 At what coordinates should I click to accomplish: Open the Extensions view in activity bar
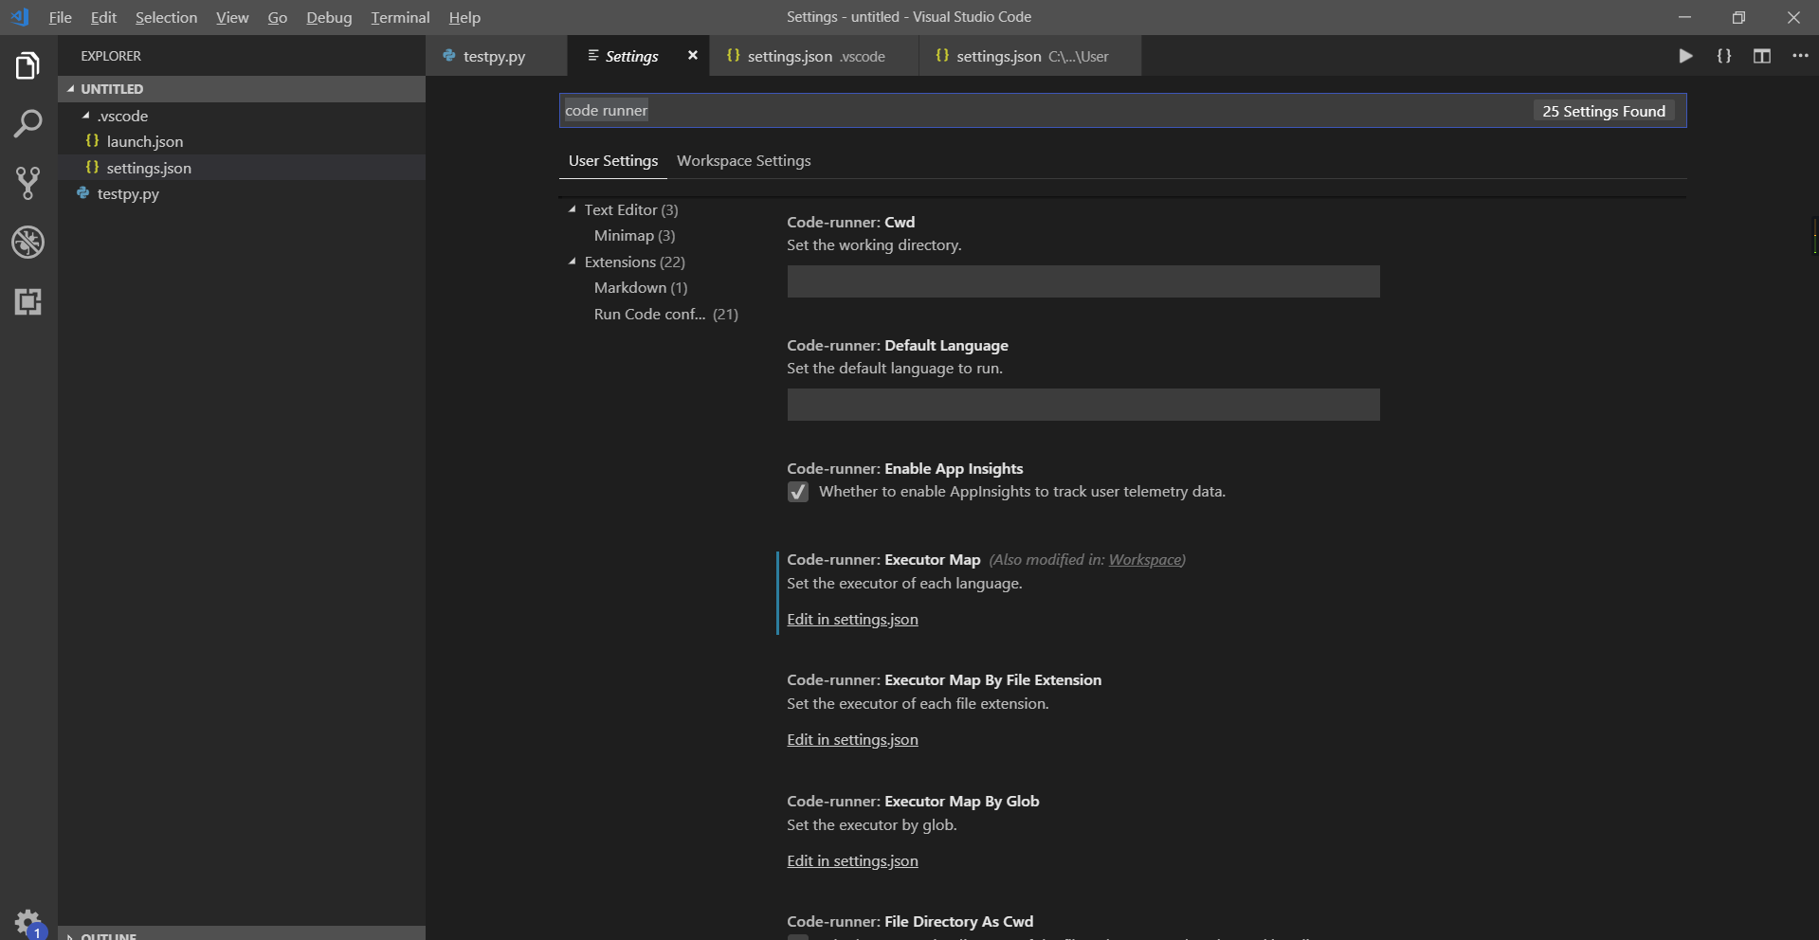tap(27, 301)
